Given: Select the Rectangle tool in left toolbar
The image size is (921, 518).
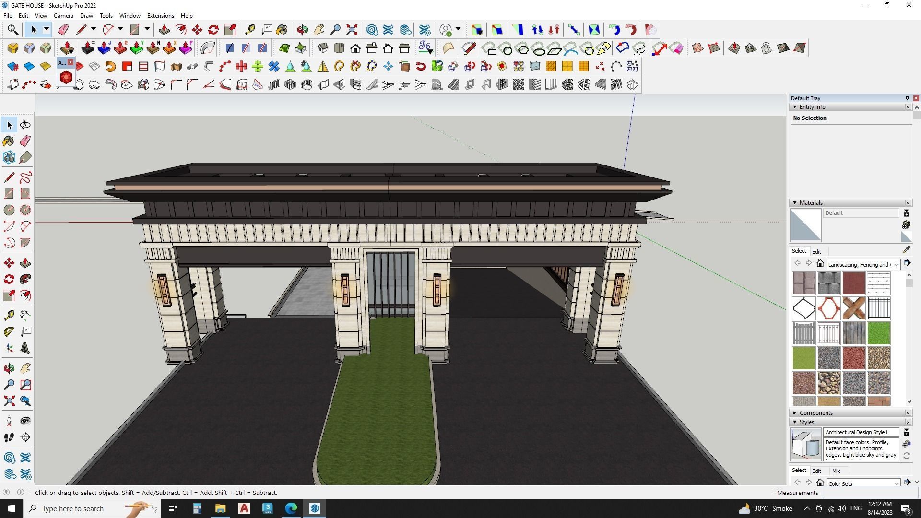Looking at the screenshot, I should [x=9, y=194].
